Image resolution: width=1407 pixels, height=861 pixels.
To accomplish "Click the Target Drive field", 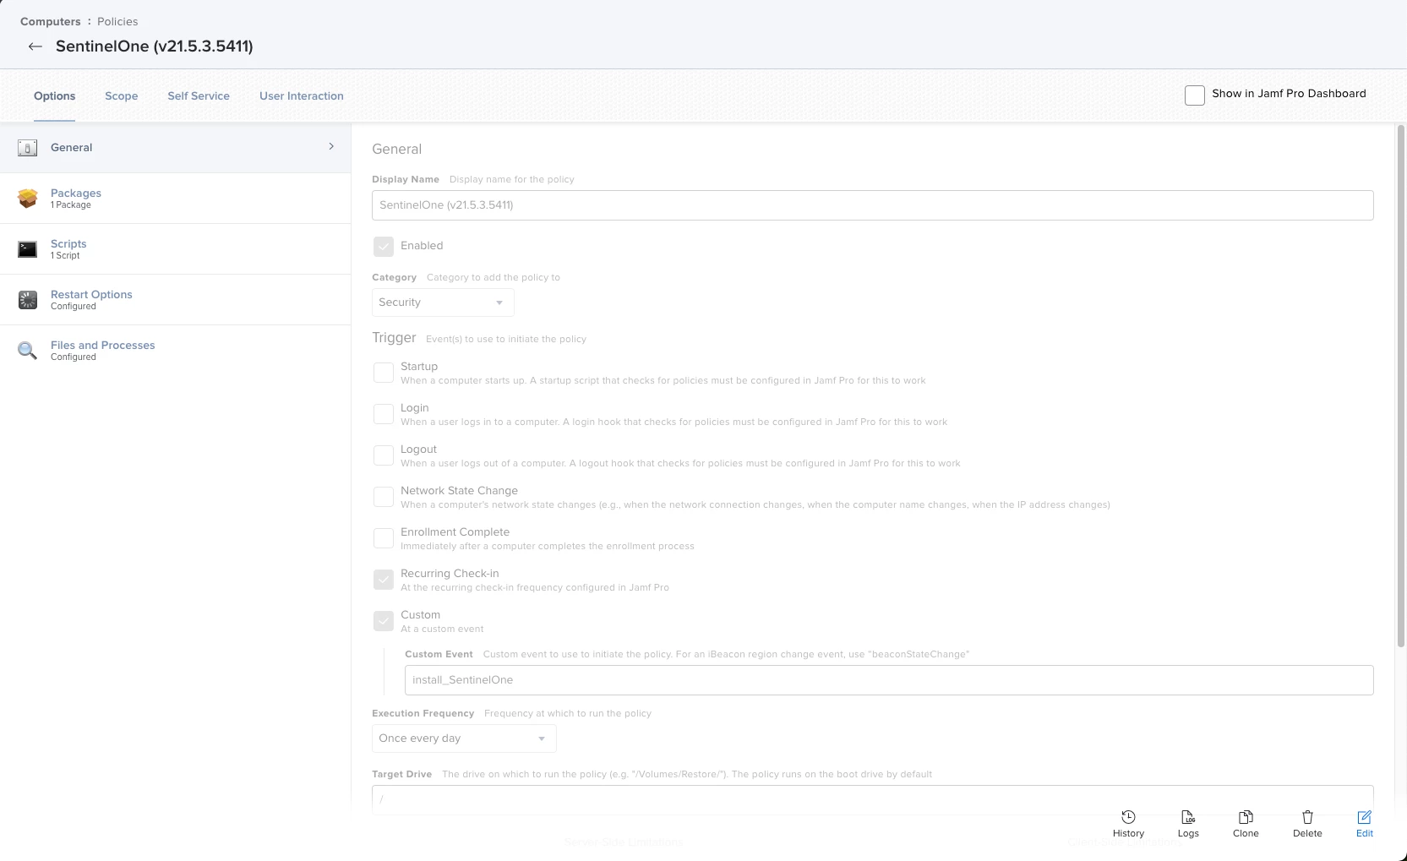I will click(x=873, y=798).
